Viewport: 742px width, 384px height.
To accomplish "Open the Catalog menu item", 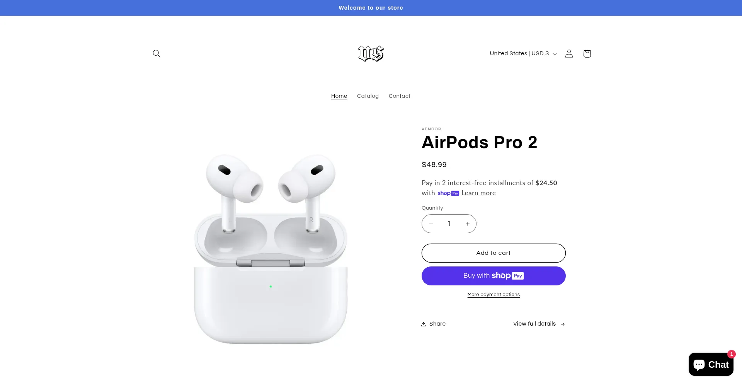I will click(x=368, y=96).
